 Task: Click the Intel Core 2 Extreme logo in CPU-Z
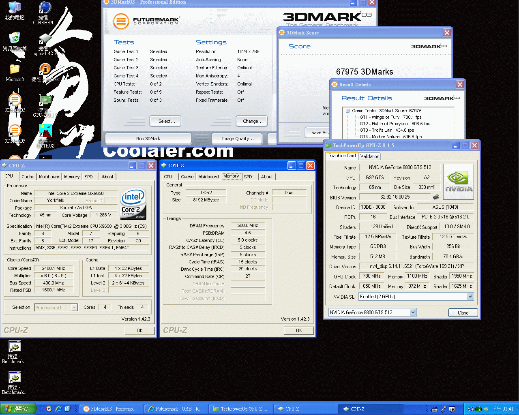[133, 204]
